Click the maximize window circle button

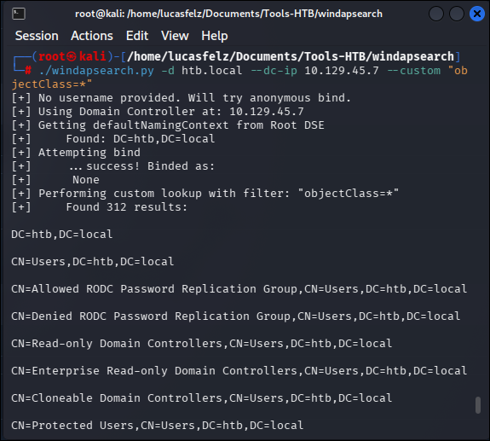click(457, 14)
